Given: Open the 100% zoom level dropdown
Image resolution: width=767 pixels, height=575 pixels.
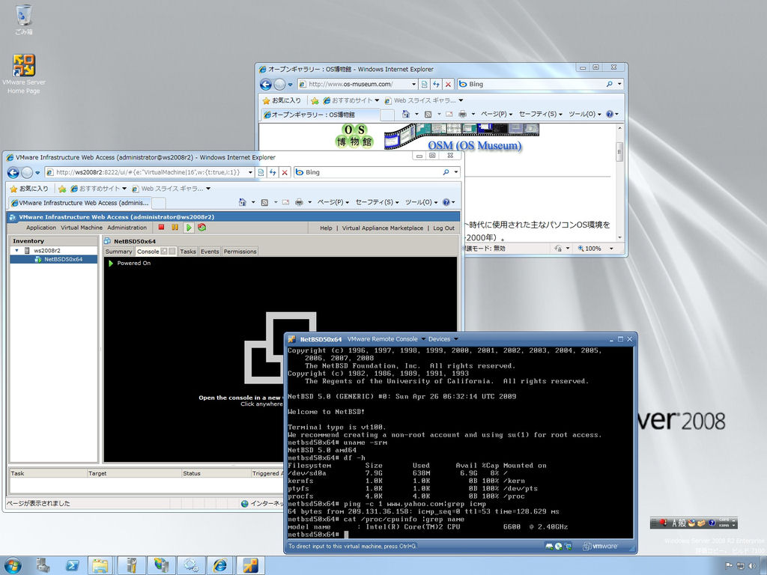Looking at the screenshot, I should coord(611,249).
